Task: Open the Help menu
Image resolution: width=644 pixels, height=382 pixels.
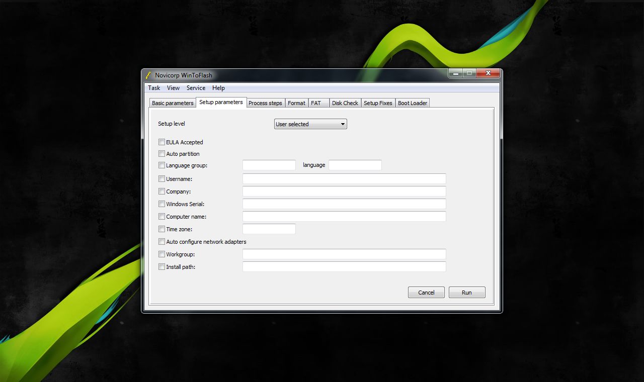Action: (x=218, y=88)
